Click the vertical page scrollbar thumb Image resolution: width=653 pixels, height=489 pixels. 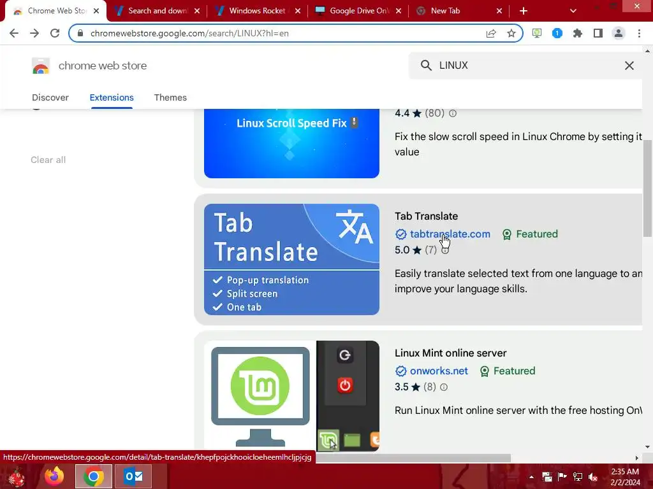click(647, 188)
